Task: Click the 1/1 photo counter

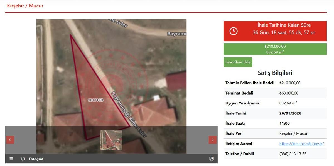Action: coord(23,159)
